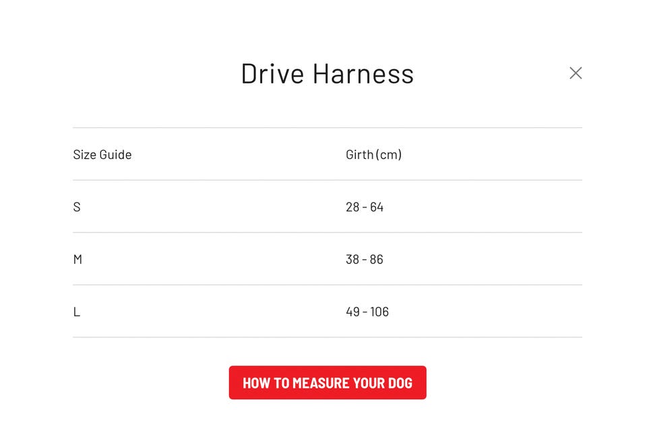Screen dimensions: 647x435
Task: Select the Girth (cm) column header
Action: click(374, 155)
